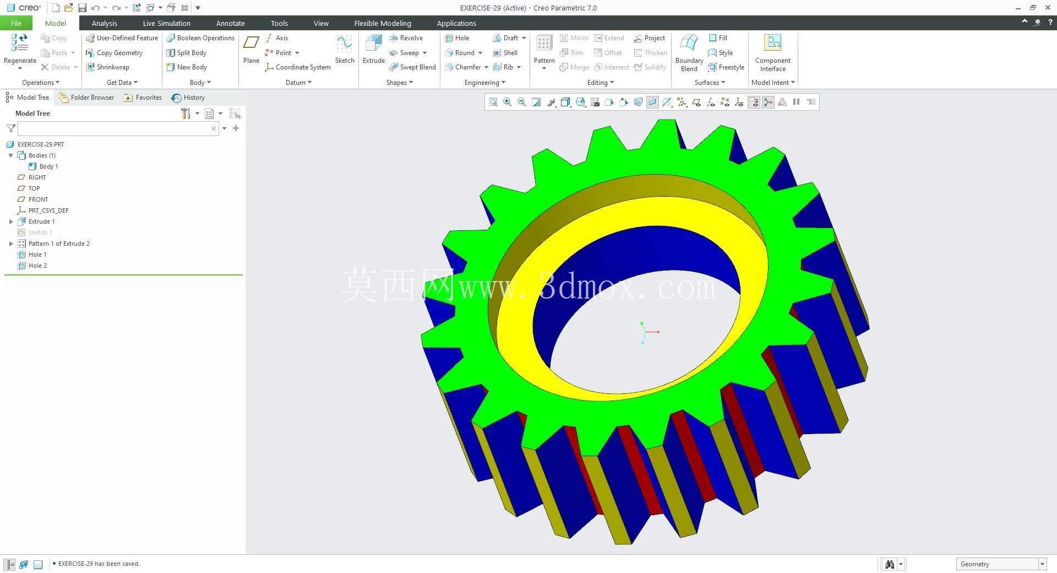1057x573 pixels.
Task: Open the Hole tool
Action: (x=457, y=38)
